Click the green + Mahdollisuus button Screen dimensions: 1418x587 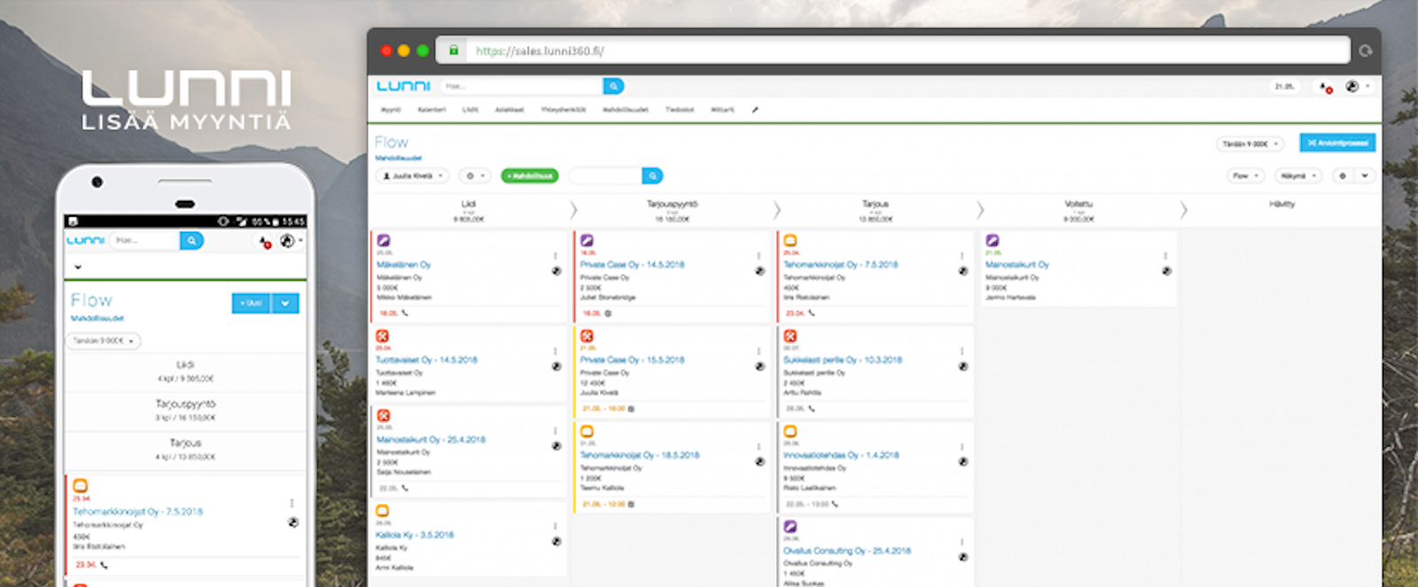click(x=530, y=176)
